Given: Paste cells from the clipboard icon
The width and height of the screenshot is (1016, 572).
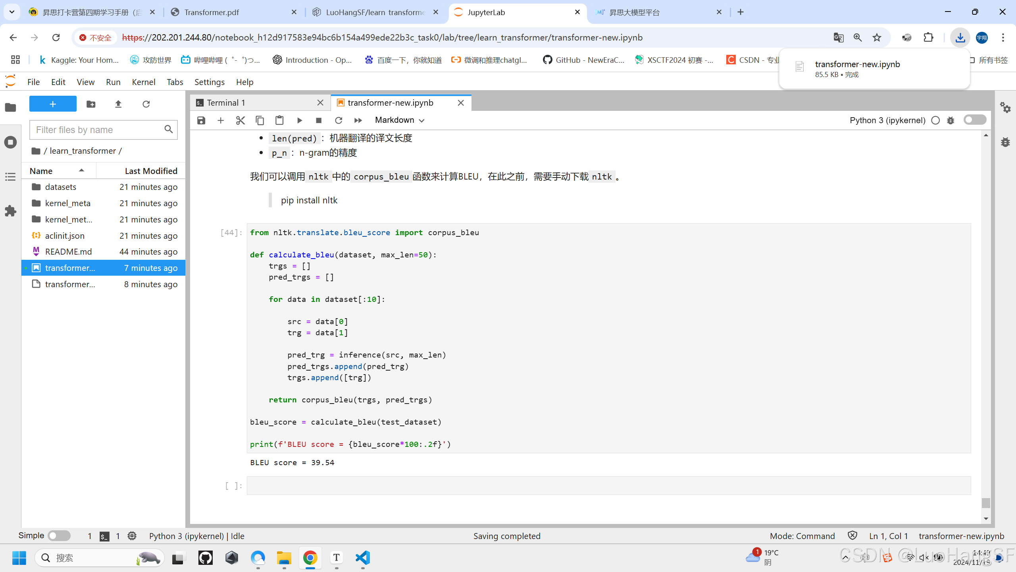Looking at the screenshot, I should (279, 120).
